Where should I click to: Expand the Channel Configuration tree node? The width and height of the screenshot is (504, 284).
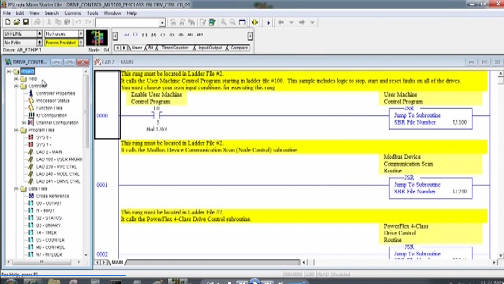(x=24, y=123)
